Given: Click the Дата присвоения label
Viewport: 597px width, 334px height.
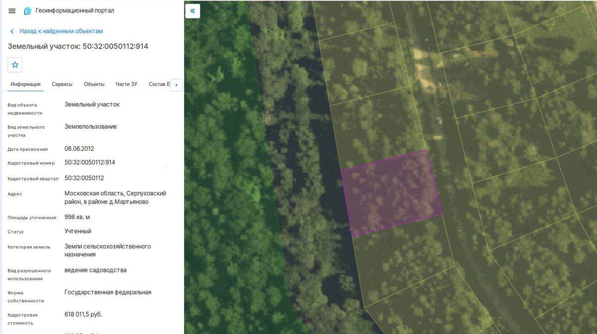Looking at the screenshot, I should pyautogui.click(x=27, y=149).
